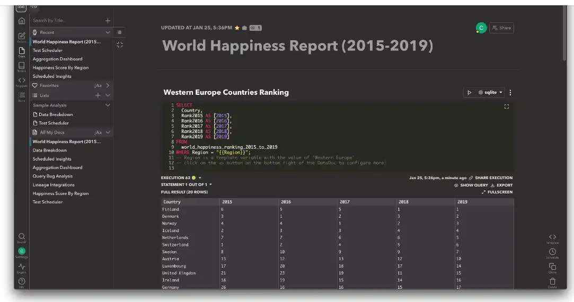Screen dimensions: 574x302
Task: Click the plus icon beside Search by Title
Action: [x=108, y=21]
